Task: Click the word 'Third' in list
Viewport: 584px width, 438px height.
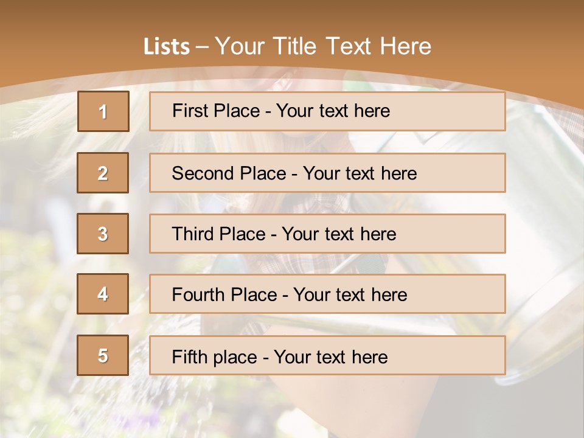Action: point(193,234)
